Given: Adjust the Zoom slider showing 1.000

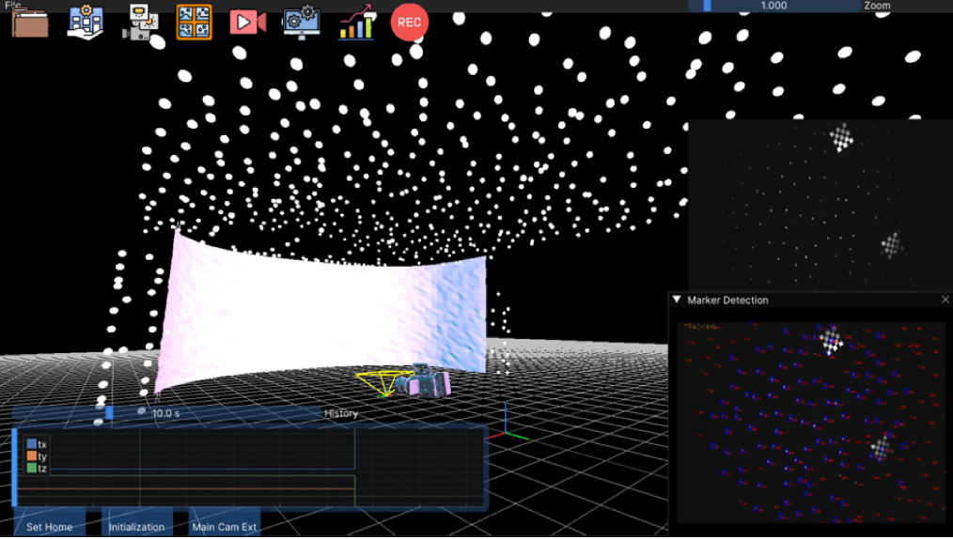Looking at the screenshot, I should coord(773,6).
